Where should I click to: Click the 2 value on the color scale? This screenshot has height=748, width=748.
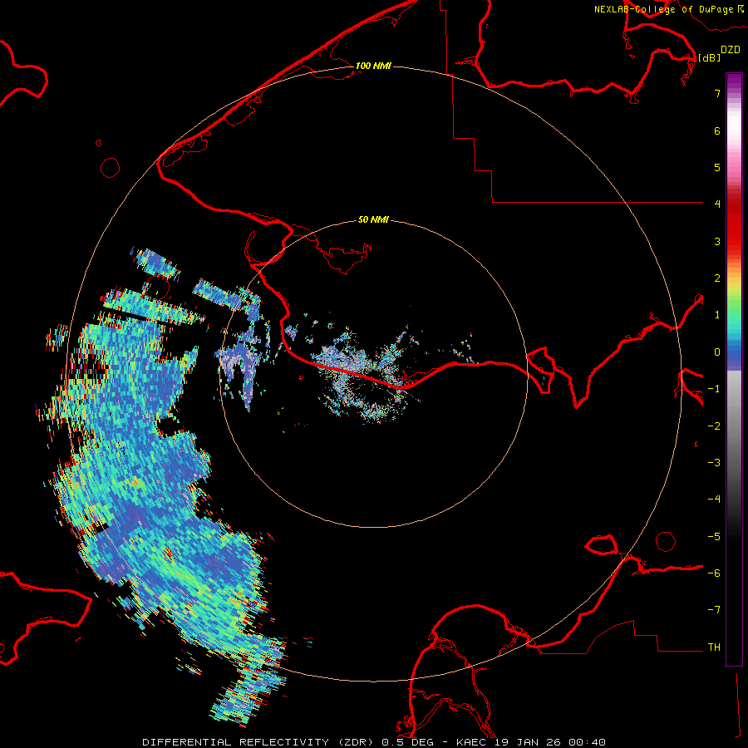coord(717,278)
